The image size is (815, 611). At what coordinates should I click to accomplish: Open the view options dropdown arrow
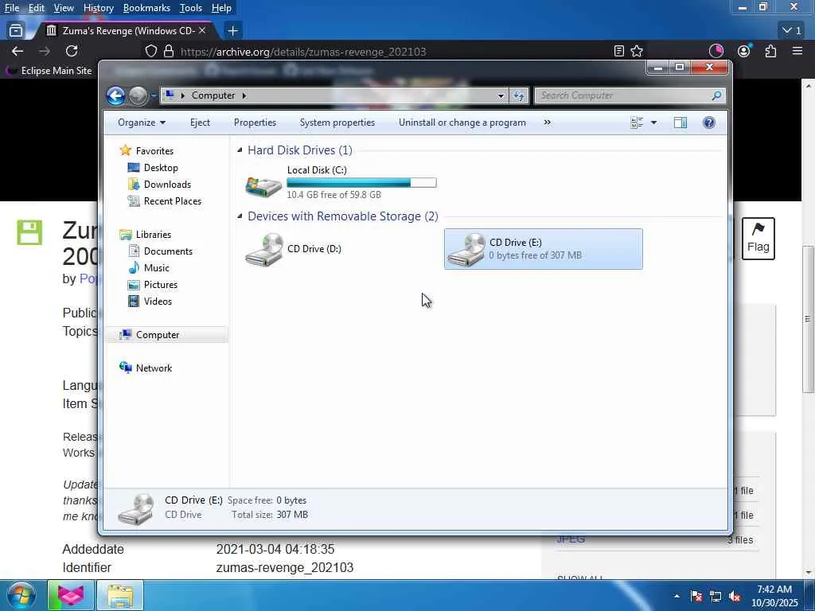[x=654, y=123]
